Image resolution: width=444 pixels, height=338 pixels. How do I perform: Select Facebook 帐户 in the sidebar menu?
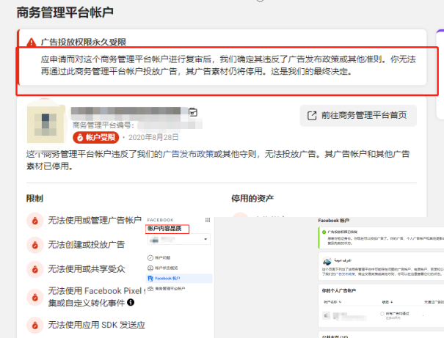click(167, 279)
